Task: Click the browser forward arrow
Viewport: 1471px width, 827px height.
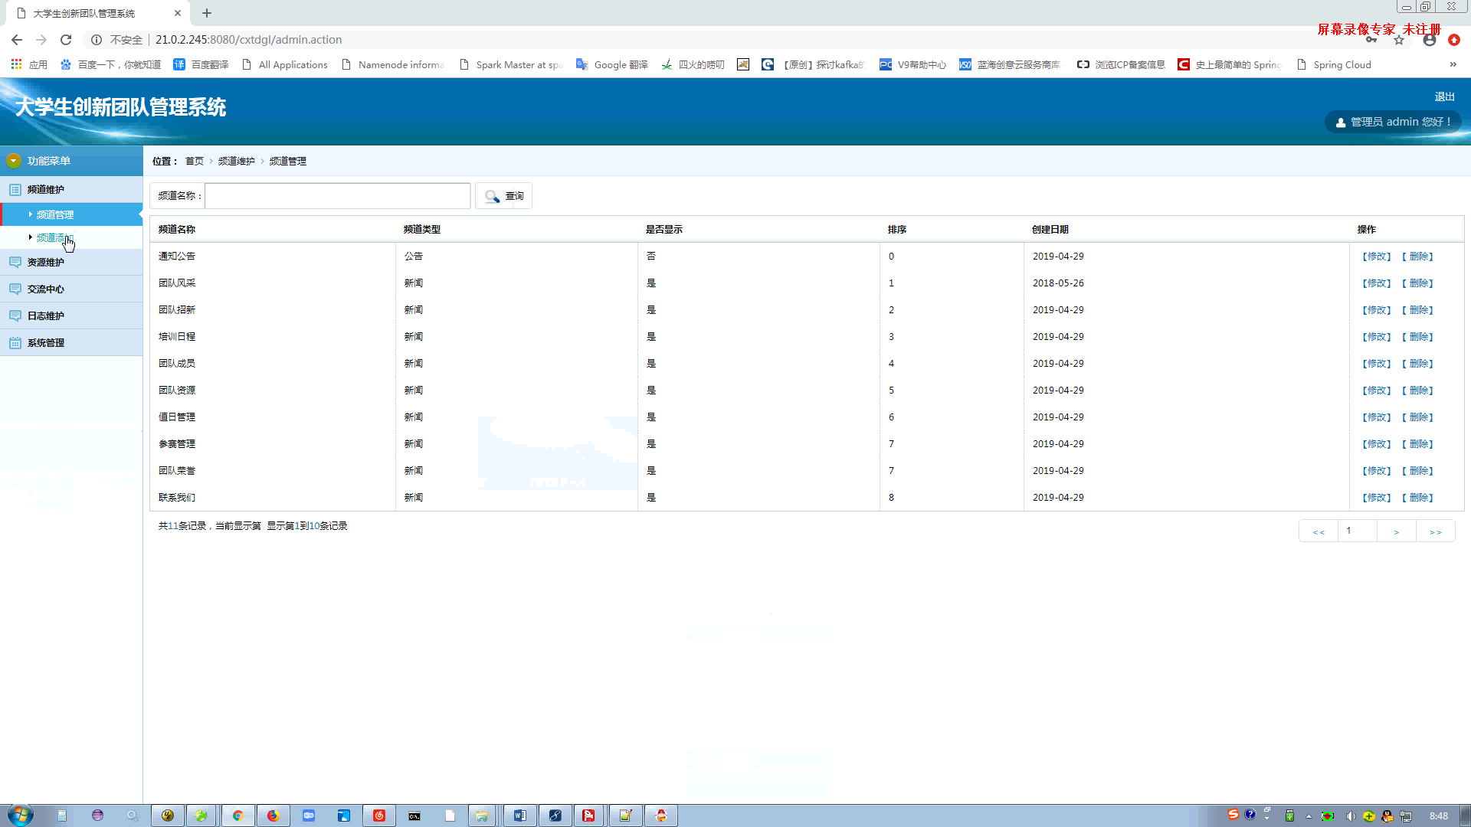Action: pyautogui.click(x=41, y=40)
